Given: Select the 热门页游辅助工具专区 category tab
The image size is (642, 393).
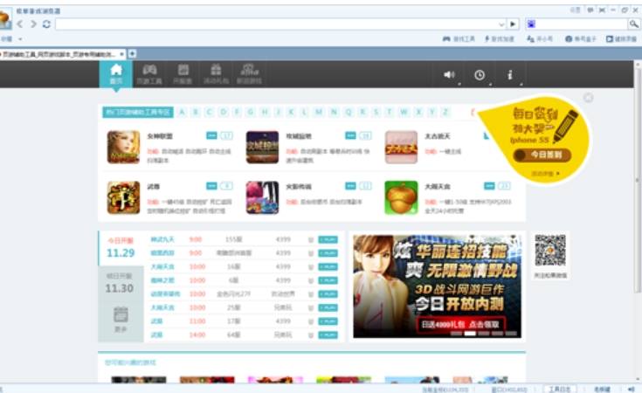Looking at the screenshot, I should [138, 112].
